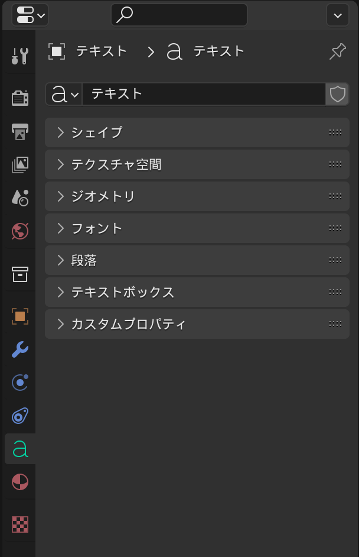Toggle the shield icon beside the name field
The height and width of the screenshot is (557, 359).
(337, 94)
